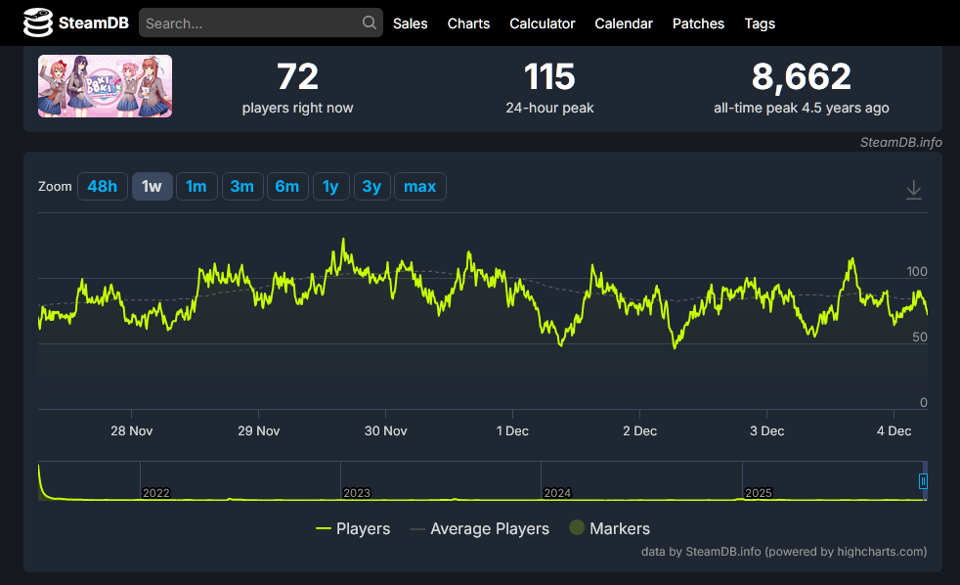The height and width of the screenshot is (585, 960).
Task: Click the 30 Nov axis label
Action: pyautogui.click(x=386, y=430)
